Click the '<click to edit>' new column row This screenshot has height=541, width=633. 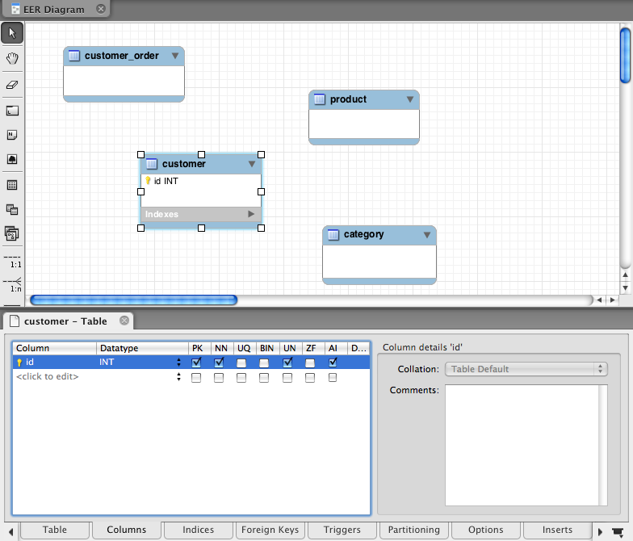(48, 377)
